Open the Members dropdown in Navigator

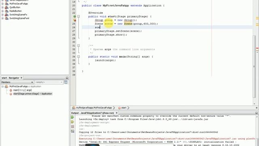17,82
